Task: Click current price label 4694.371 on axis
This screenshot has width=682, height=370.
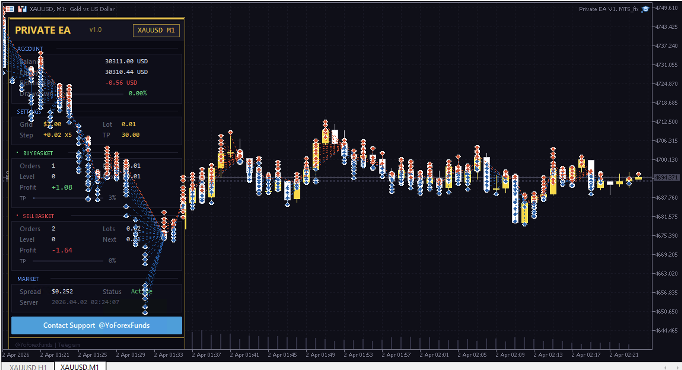Action: coord(666,177)
